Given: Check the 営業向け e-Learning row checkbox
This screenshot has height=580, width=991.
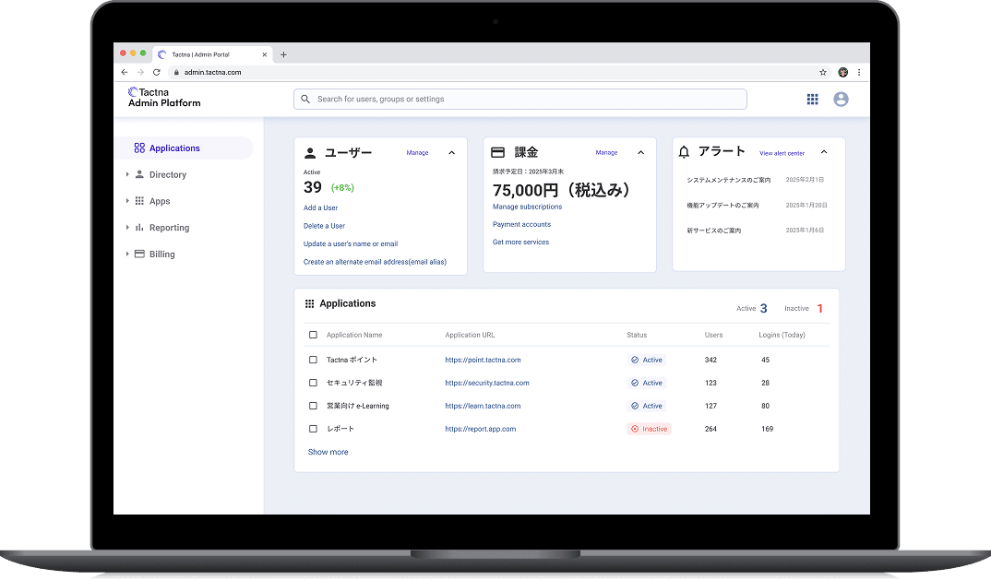Looking at the screenshot, I should pyautogui.click(x=313, y=406).
